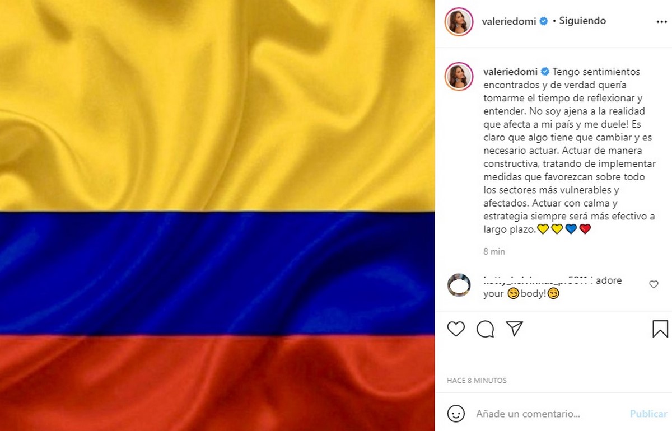Image resolution: width=672 pixels, height=431 pixels.
Task: Open comments via speech bubble icon
Action: click(x=486, y=329)
